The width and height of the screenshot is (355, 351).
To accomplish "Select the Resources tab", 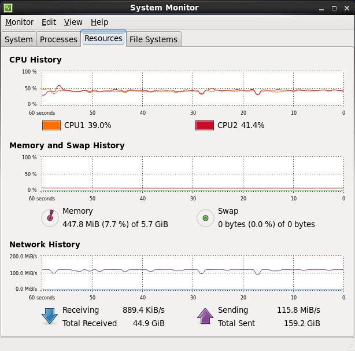I will coord(103,39).
